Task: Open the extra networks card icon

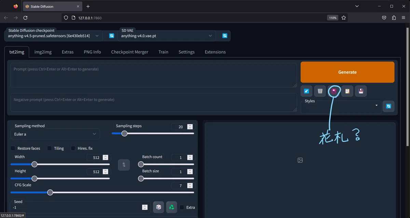Action: (334, 91)
